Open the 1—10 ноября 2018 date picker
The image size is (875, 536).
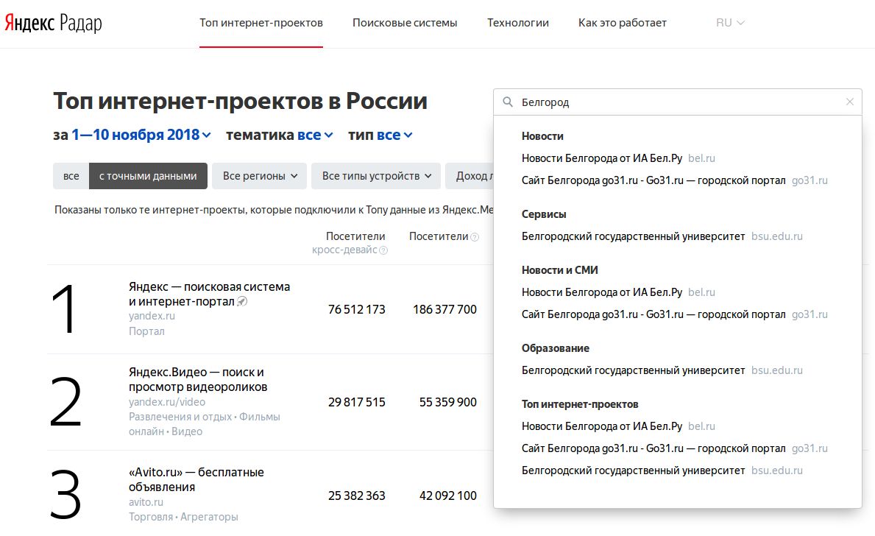click(141, 135)
